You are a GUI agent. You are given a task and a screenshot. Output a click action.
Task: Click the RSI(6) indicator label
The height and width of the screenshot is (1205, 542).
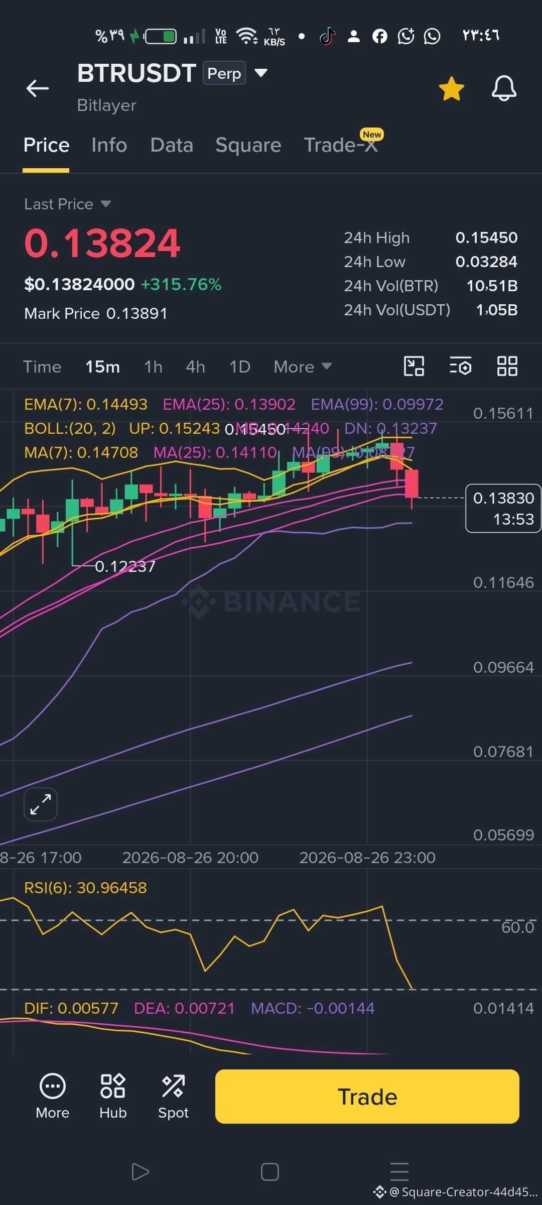(85, 888)
